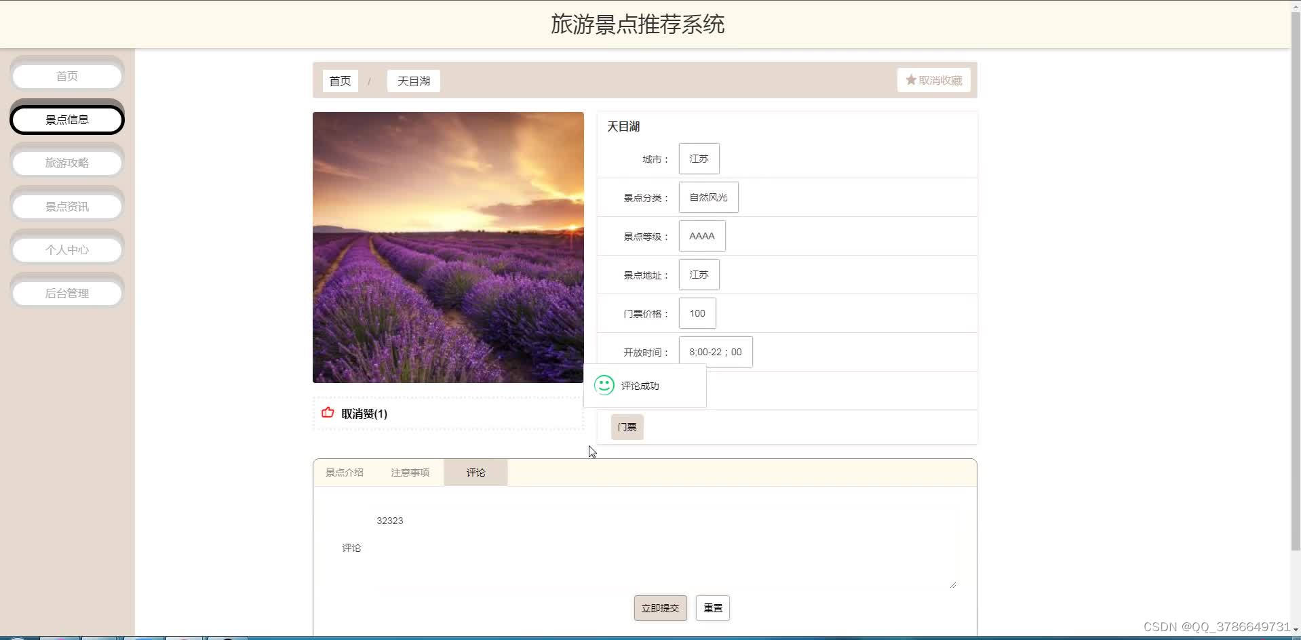The width and height of the screenshot is (1301, 640).
Task: Click 取消赞(1) to unlike
Action: point(364,414)
